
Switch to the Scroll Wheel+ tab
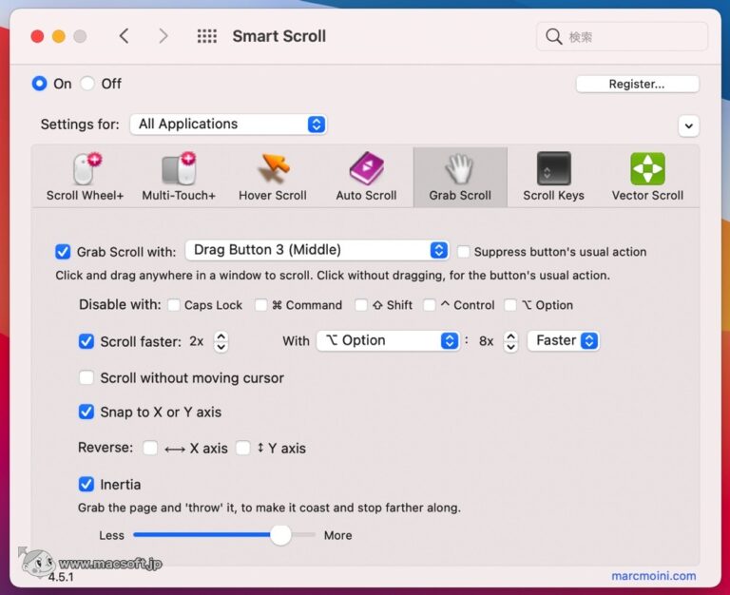click(86, 177)
